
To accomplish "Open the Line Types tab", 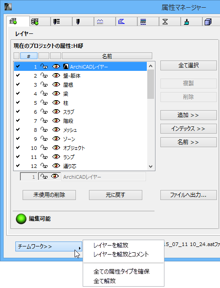I will 104,22.
